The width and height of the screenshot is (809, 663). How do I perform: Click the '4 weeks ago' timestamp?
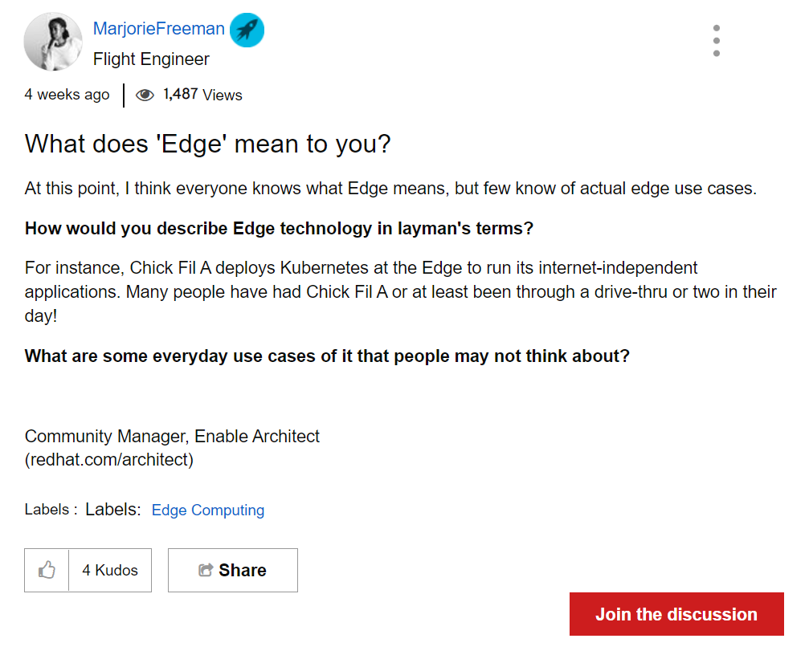tap(67, 95)
